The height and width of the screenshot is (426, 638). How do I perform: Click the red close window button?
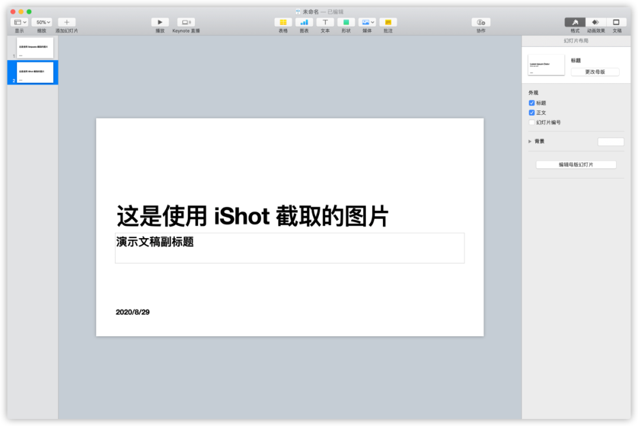coord(13,12)
